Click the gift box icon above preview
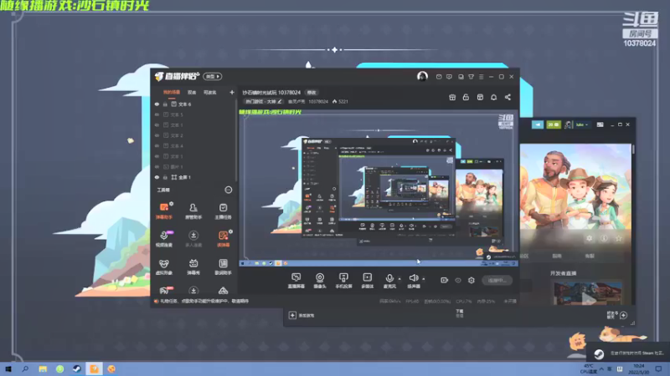Screen dimensions: 670x376 (x=452, y=97)
